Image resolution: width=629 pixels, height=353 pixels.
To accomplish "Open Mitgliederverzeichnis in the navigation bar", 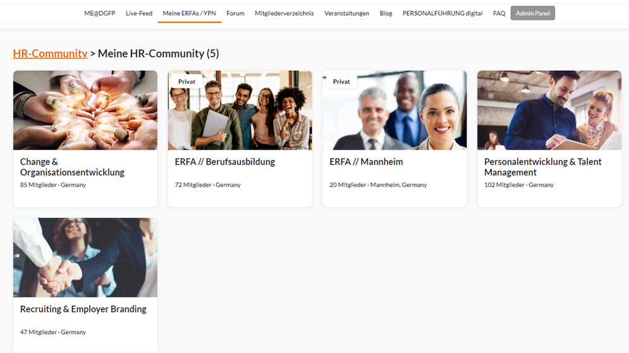I will (x=284, y=13).
